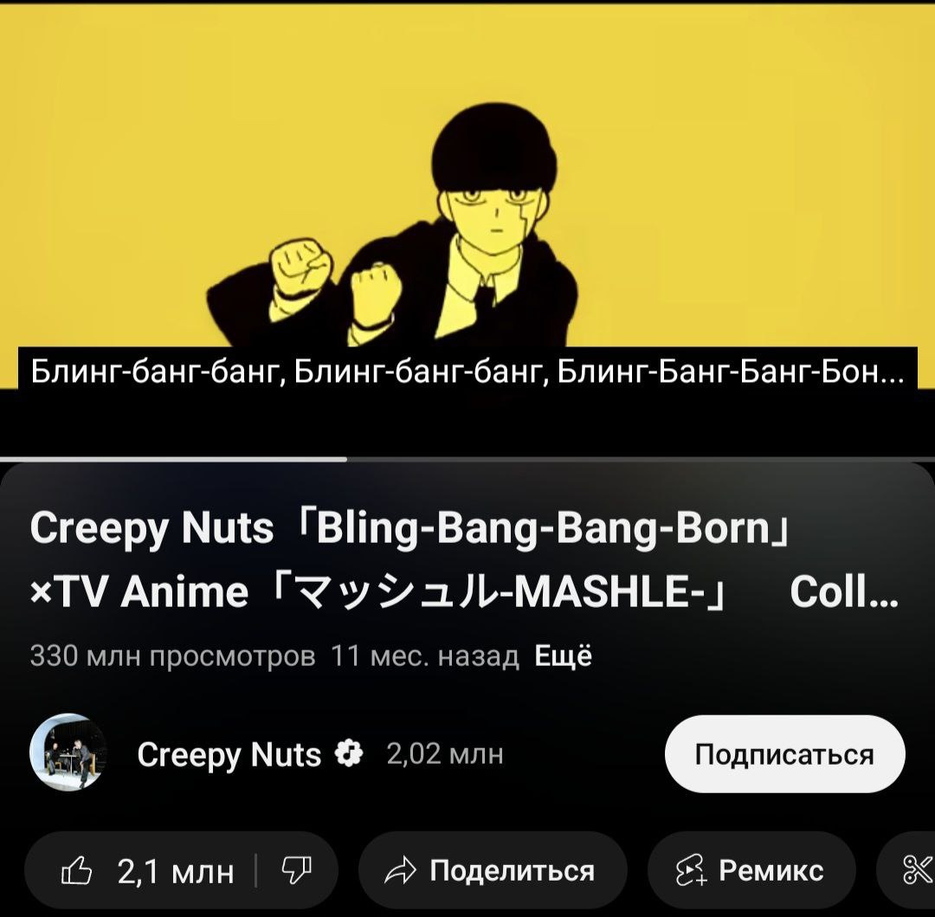Open Ремикс options for this video
This screenshot has height=917, width=935.
771,870
